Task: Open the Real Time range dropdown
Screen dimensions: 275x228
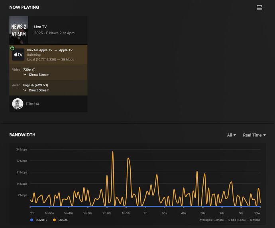Action: pos(254,135)
